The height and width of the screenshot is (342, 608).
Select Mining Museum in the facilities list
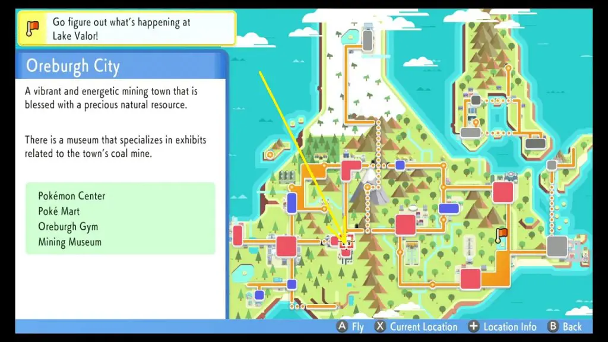tap(69, 242)
